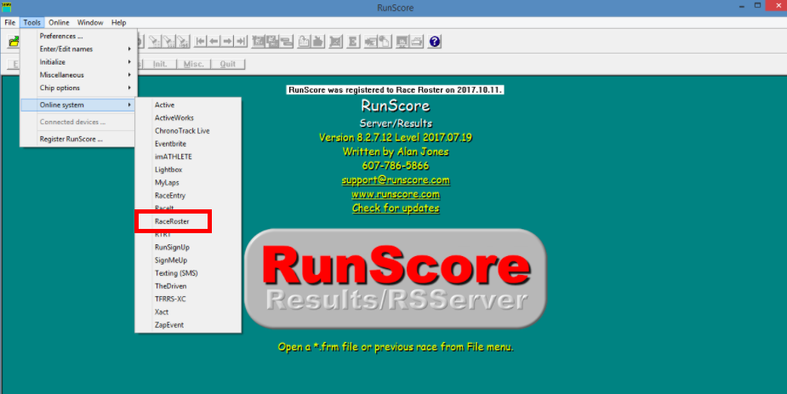Select Register RunScore menu entry

pos(71,139)
